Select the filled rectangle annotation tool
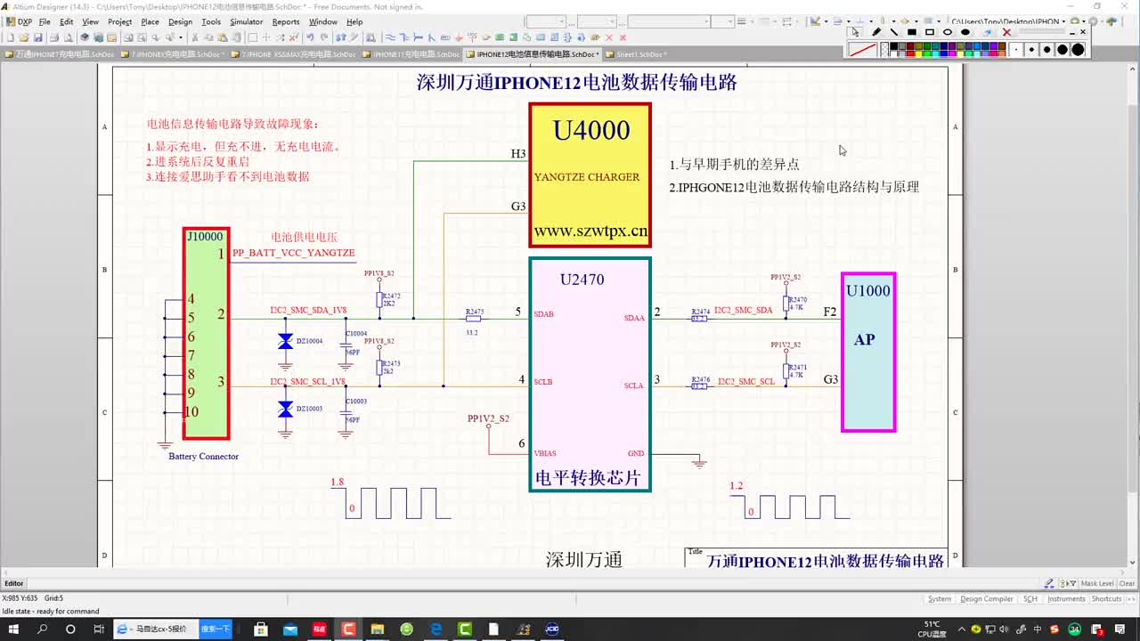Image resolution: width=1140 pixels, height=641 pixels. pos(912,32)
